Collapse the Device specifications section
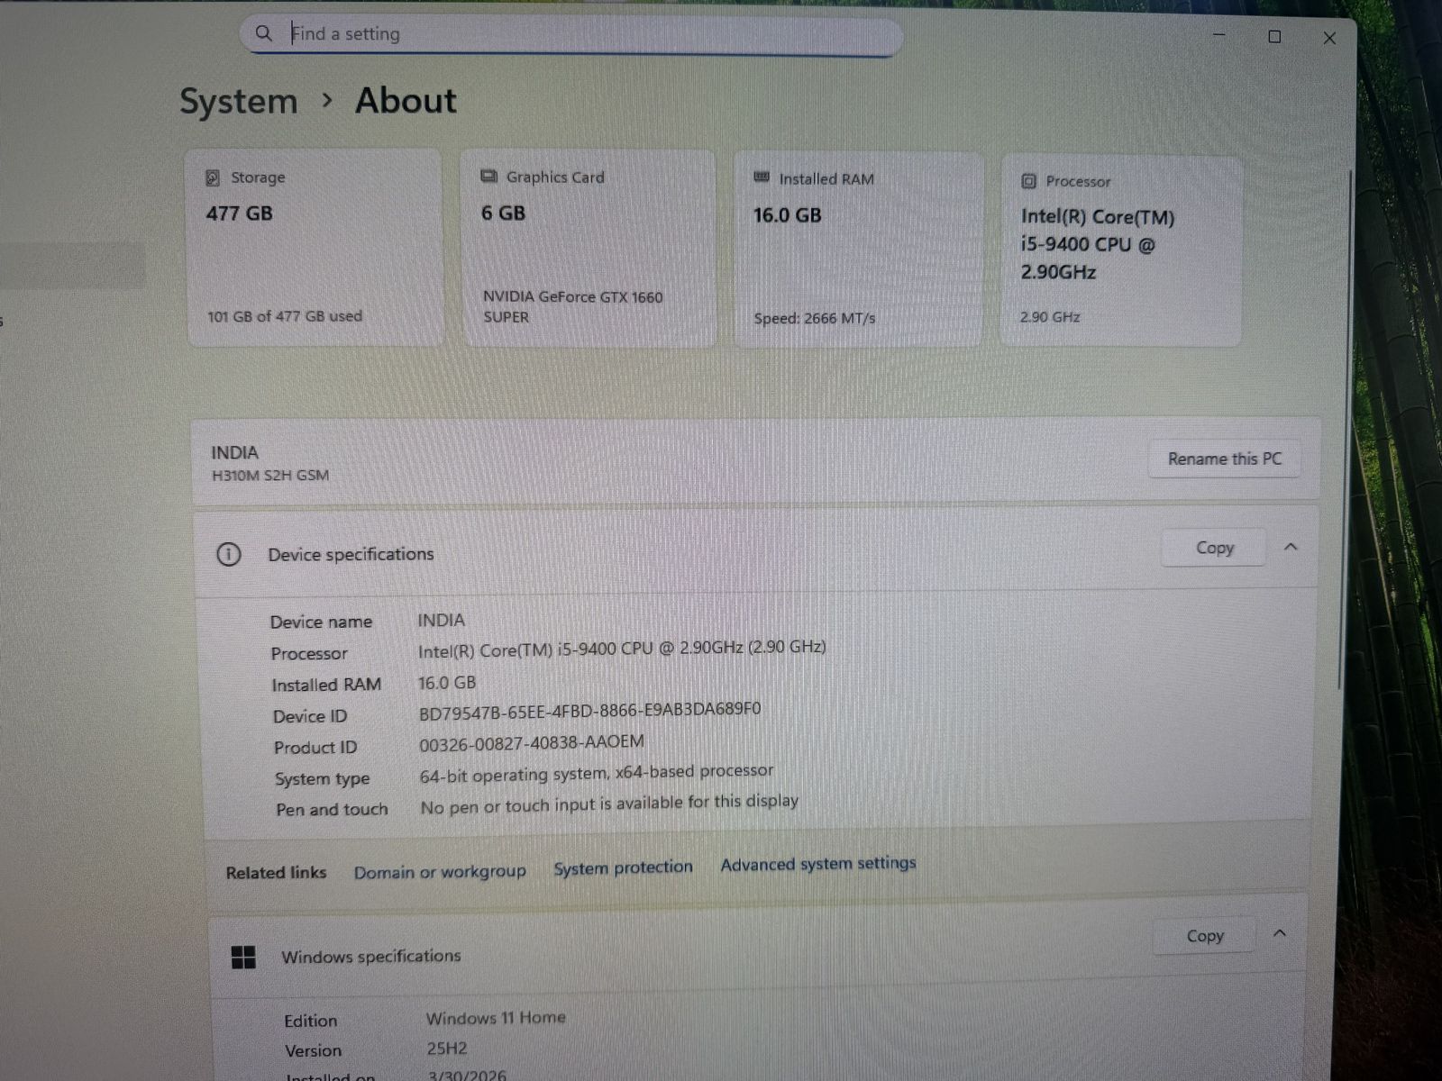The width and height of the screenshot is (1442, 1081). click(x=1291, y=547)
